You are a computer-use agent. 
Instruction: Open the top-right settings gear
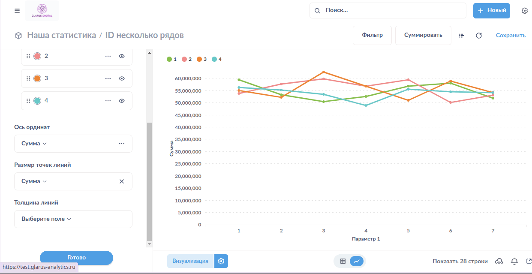[524, 11]
